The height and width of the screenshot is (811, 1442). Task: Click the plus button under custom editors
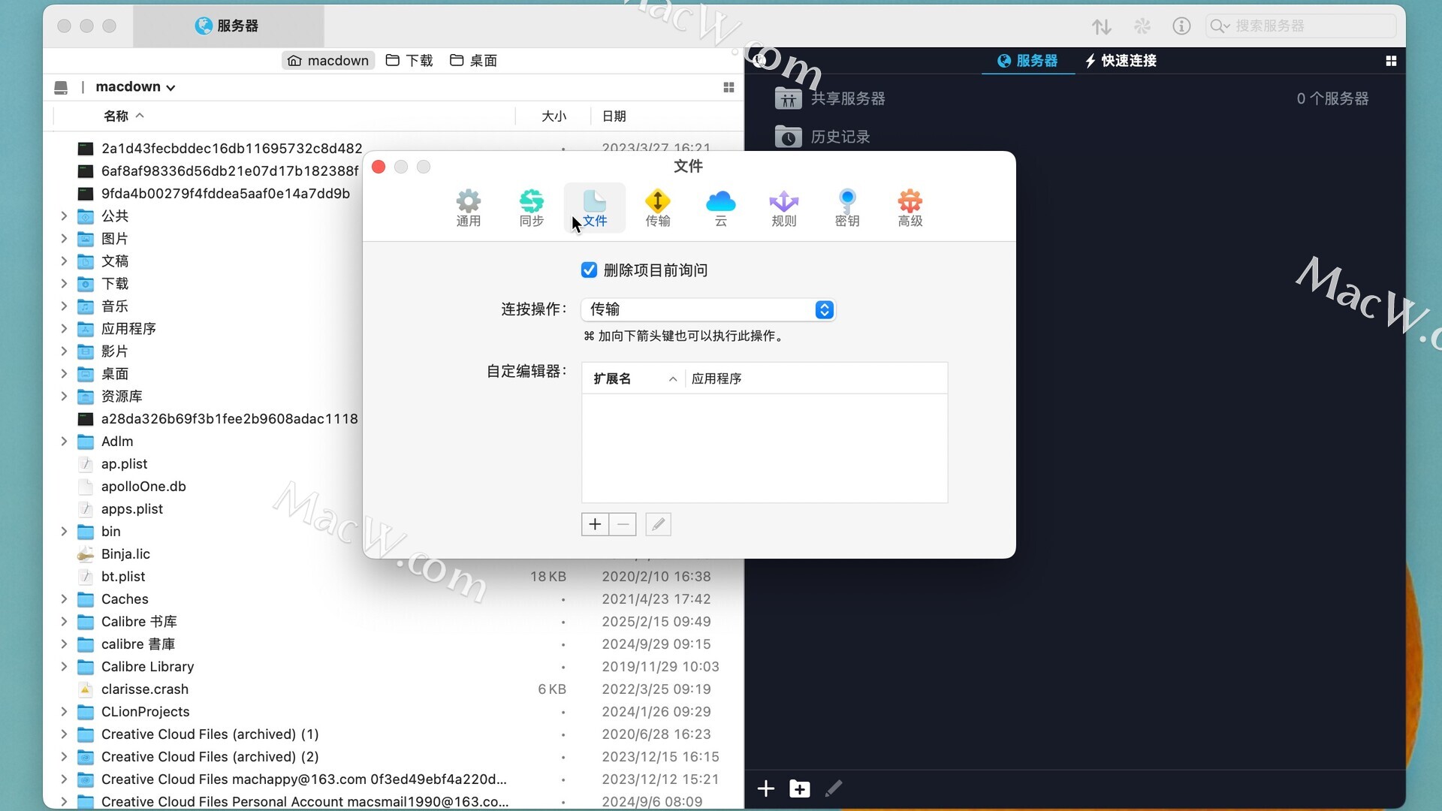(595, 524)
